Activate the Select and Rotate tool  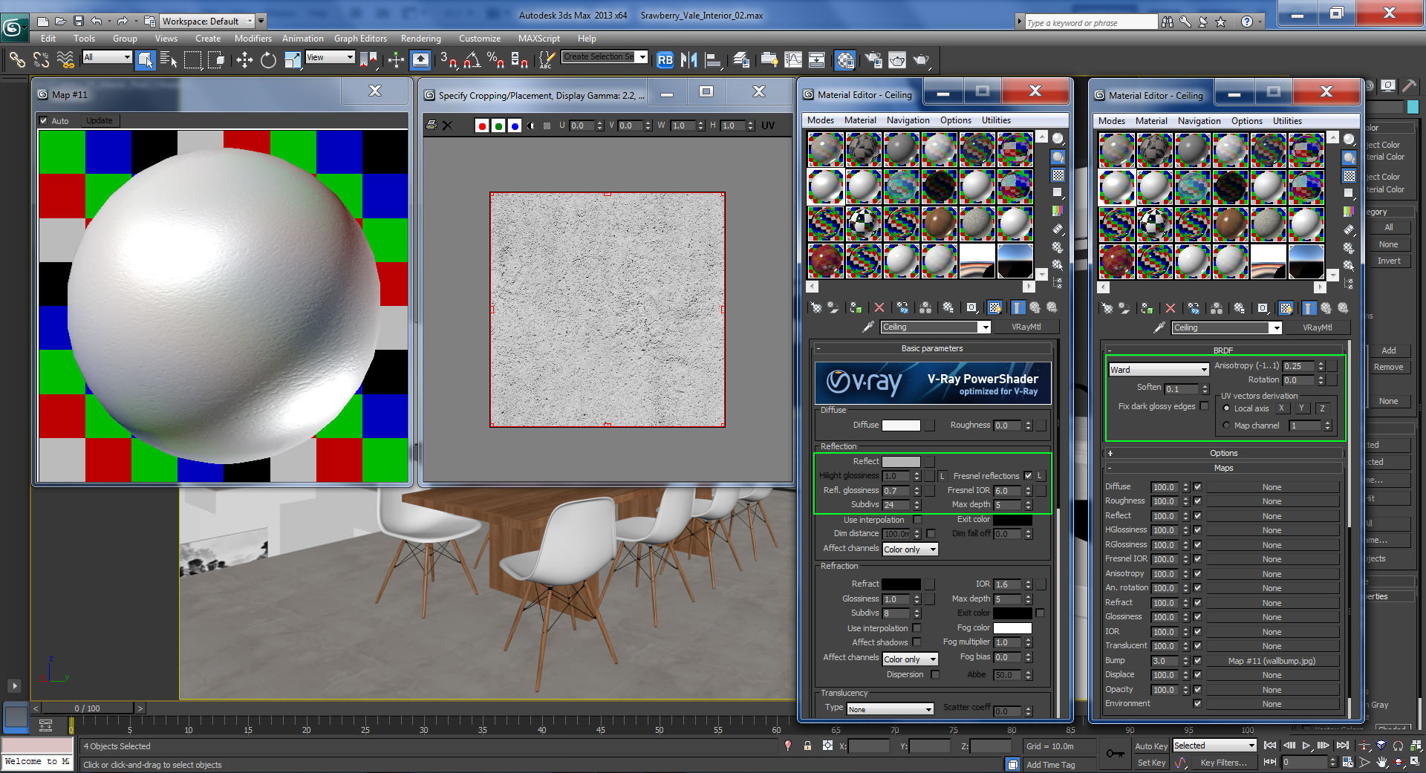pos(268,60)
